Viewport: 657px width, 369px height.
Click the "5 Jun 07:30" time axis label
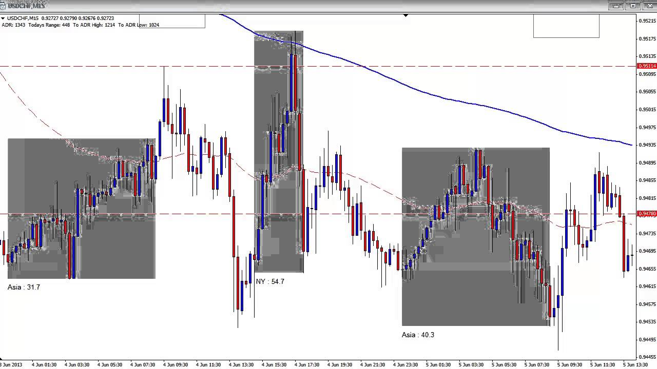(x=537, y=365)
